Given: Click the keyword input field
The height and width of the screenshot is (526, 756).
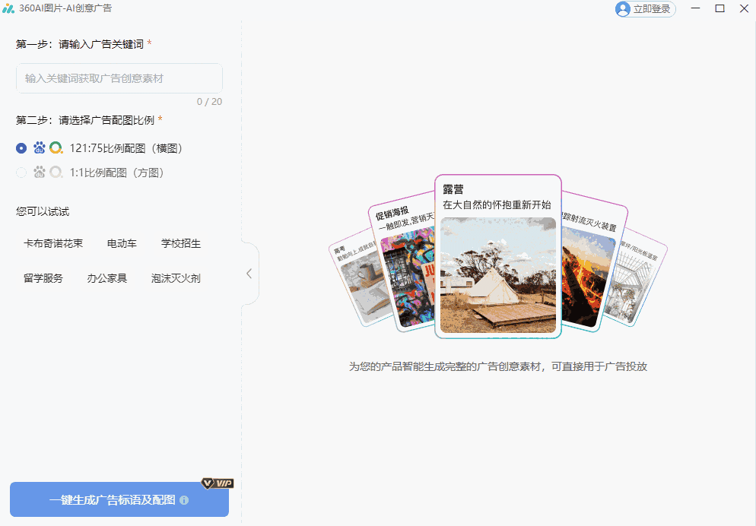Looking at the screenshot, I should pos(119,78).
